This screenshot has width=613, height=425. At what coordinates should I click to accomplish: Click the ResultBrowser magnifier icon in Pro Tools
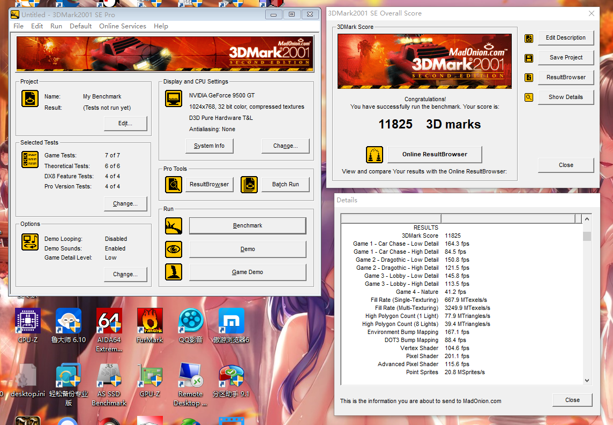point(174,185)
